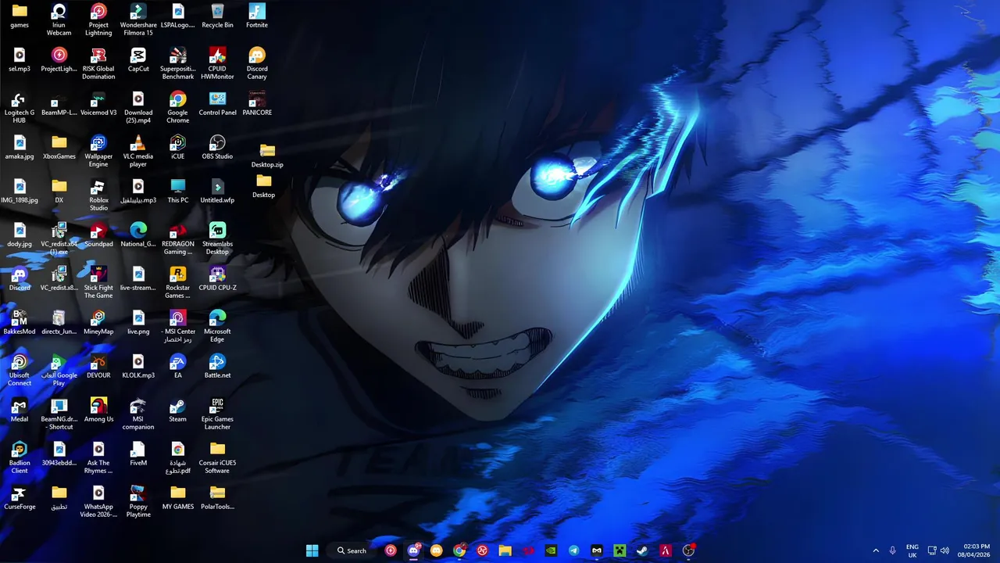1000x563 pixels.
Task: Select RISK Global Domination icon
Action: [x=98, y=63]
